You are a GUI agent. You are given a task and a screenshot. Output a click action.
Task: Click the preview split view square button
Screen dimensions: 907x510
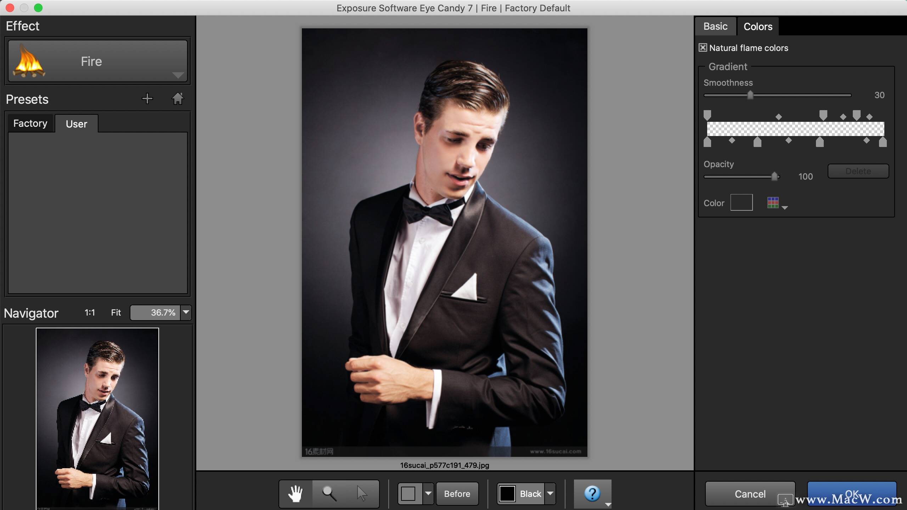[409, 494]
